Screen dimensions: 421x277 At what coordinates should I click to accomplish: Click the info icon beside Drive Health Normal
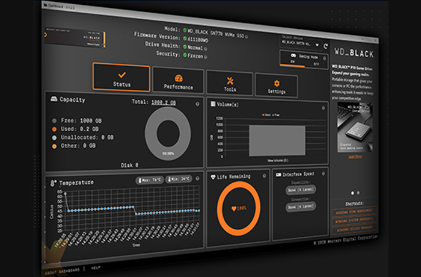pyautogui.click(x=206, y=49)
